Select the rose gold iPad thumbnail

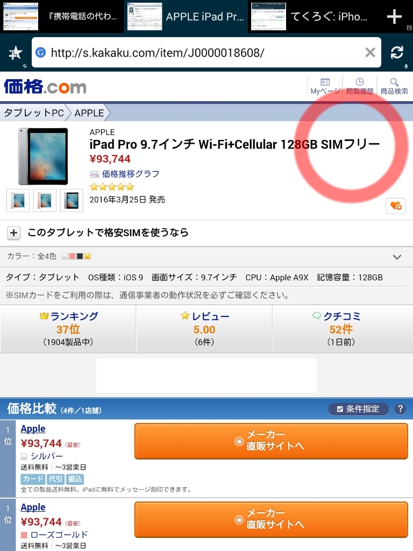45,200
